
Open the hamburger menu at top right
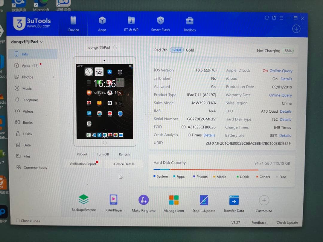click(x=281, y=18)
